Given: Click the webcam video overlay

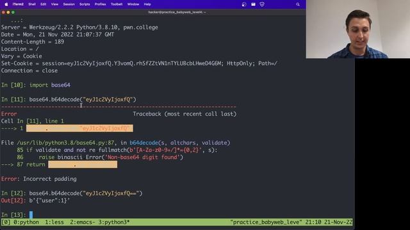Looking at the screenshot, I should 358,29.
